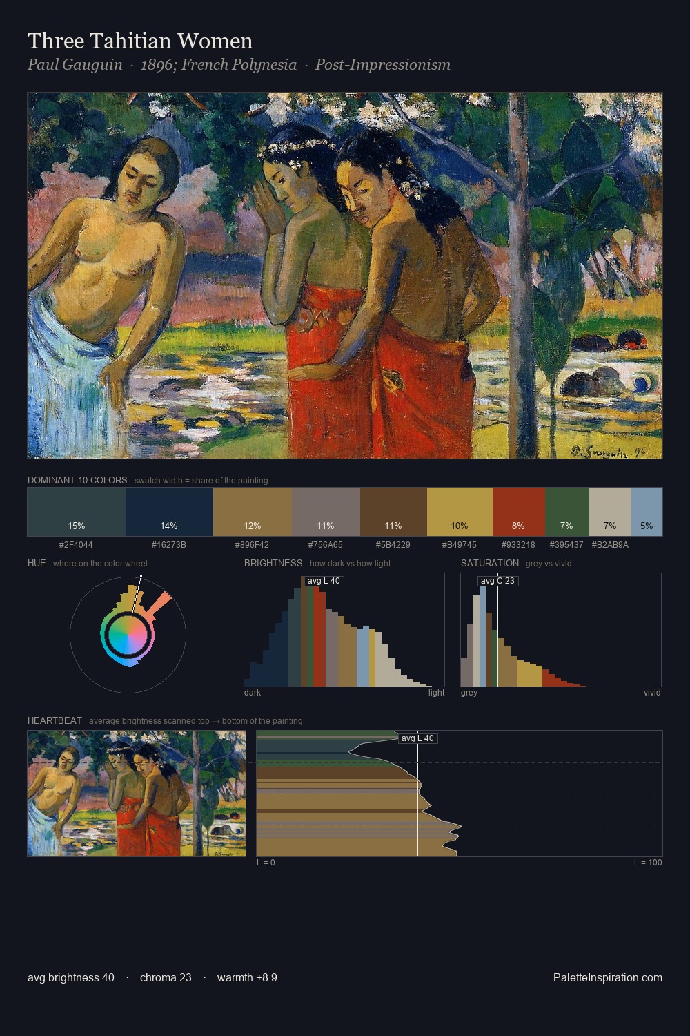Click the #2F4044 dark teal swatch

(x=77, y=512)
